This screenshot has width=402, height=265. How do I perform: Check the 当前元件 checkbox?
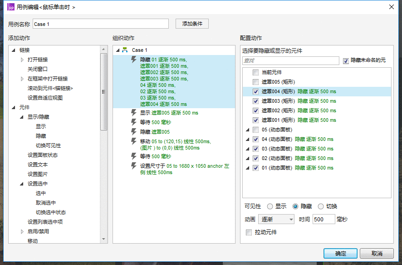click(x=255, y=72)
